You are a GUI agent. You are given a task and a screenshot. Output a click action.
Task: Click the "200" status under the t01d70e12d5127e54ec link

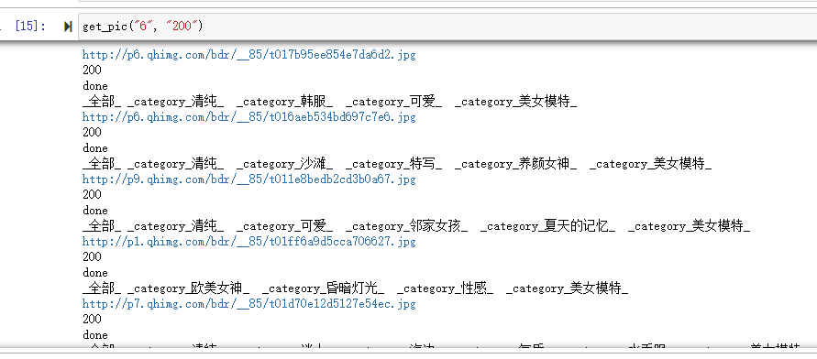point(92,319)
